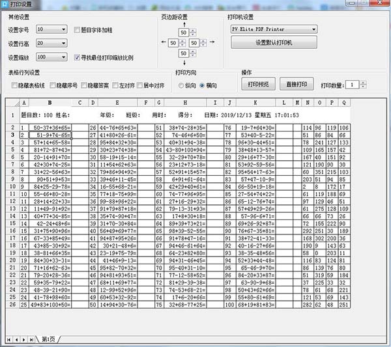The width and height of the screenshot is (391, 347).
Task: Select column B header
Action: [x=50, y=103]
